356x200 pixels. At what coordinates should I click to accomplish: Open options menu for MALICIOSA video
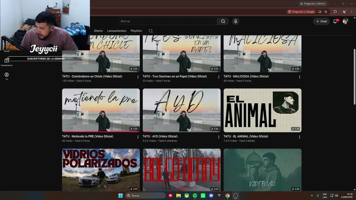[x=299, y=77]
